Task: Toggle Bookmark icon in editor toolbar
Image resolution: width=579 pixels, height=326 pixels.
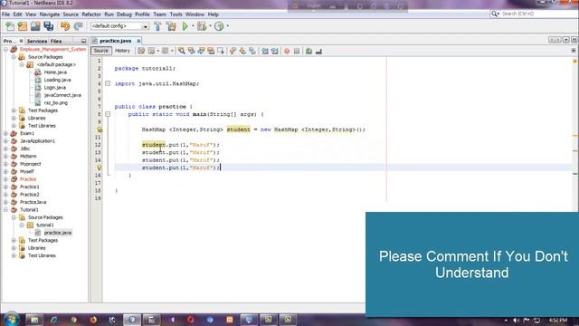Action: pos(252,51)
